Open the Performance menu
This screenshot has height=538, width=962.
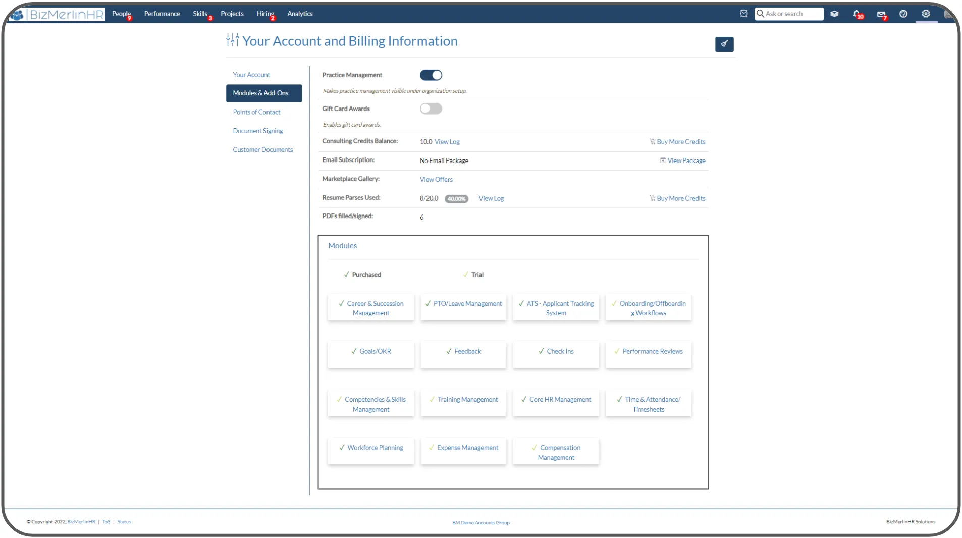162,14
